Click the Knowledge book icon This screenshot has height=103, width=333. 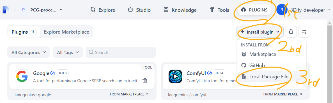(166, 10)
